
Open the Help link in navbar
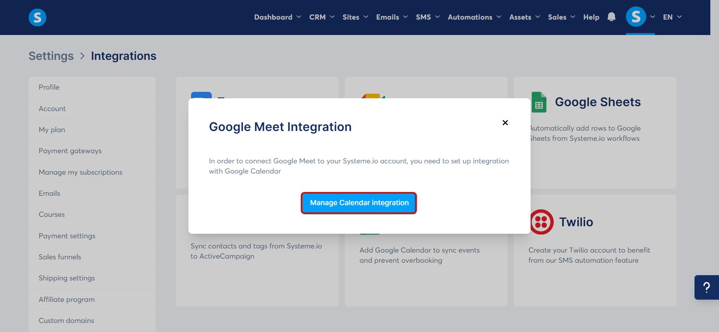[x=591, y=17]
